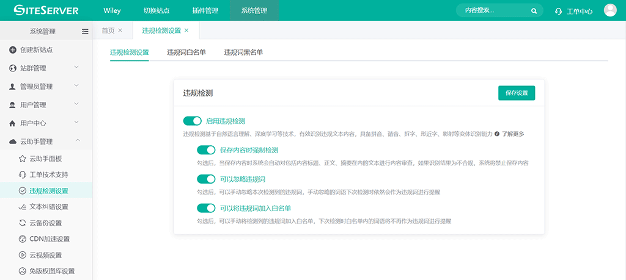Toggle 可以将违规词加入白名单 switch
Image resolution: width=626 pixels, height=280 pixels.
click(206, 208)
